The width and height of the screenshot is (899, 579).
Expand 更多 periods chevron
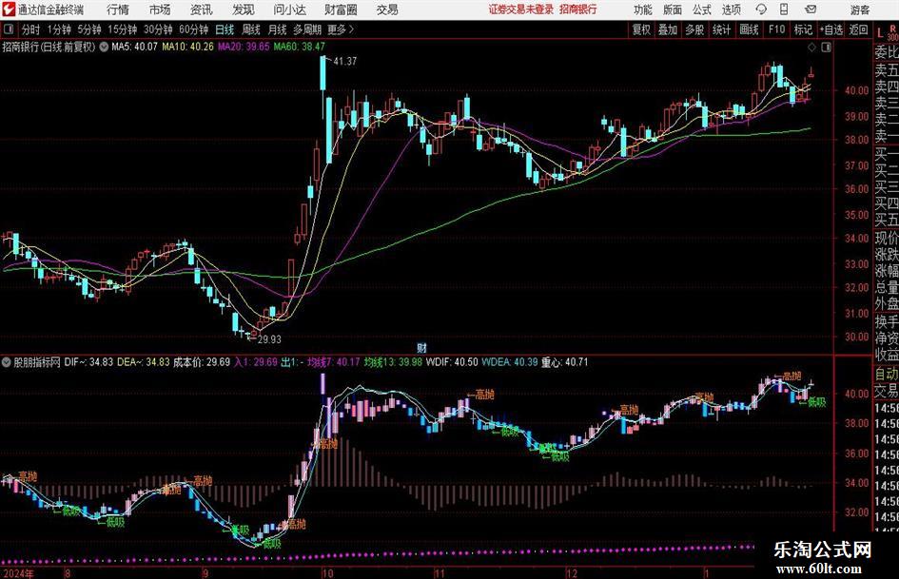click(351, 29)
